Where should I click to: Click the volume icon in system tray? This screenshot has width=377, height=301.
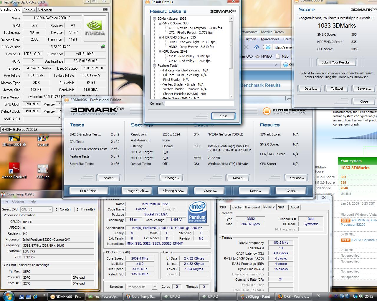click(361, 296)
